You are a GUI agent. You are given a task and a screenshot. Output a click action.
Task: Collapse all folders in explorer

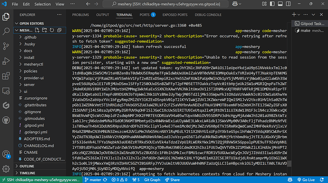[x=59, y=30]
